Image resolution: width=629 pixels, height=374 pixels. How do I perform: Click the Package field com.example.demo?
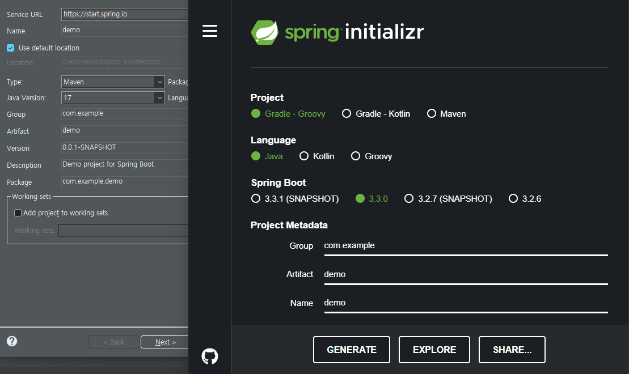click(x=125, y=181)
